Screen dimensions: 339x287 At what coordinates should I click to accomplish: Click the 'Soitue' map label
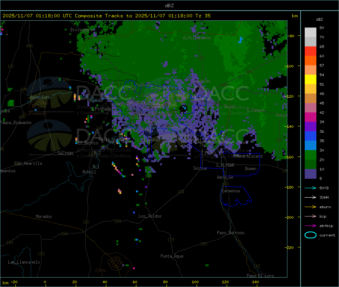(x=200, y=168)
